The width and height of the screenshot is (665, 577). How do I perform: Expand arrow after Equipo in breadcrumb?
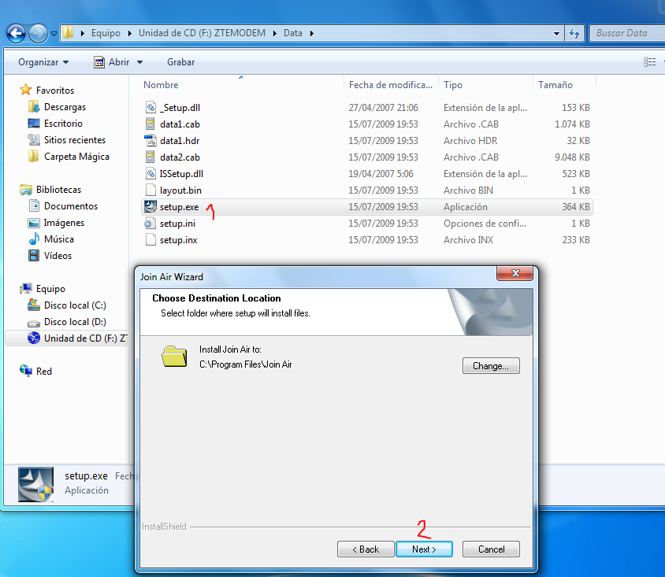[x=130, y=33]
